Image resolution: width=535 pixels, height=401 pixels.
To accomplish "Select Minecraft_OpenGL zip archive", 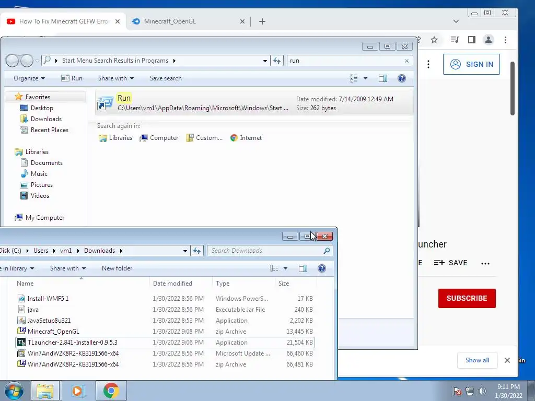I will [165, 332].
